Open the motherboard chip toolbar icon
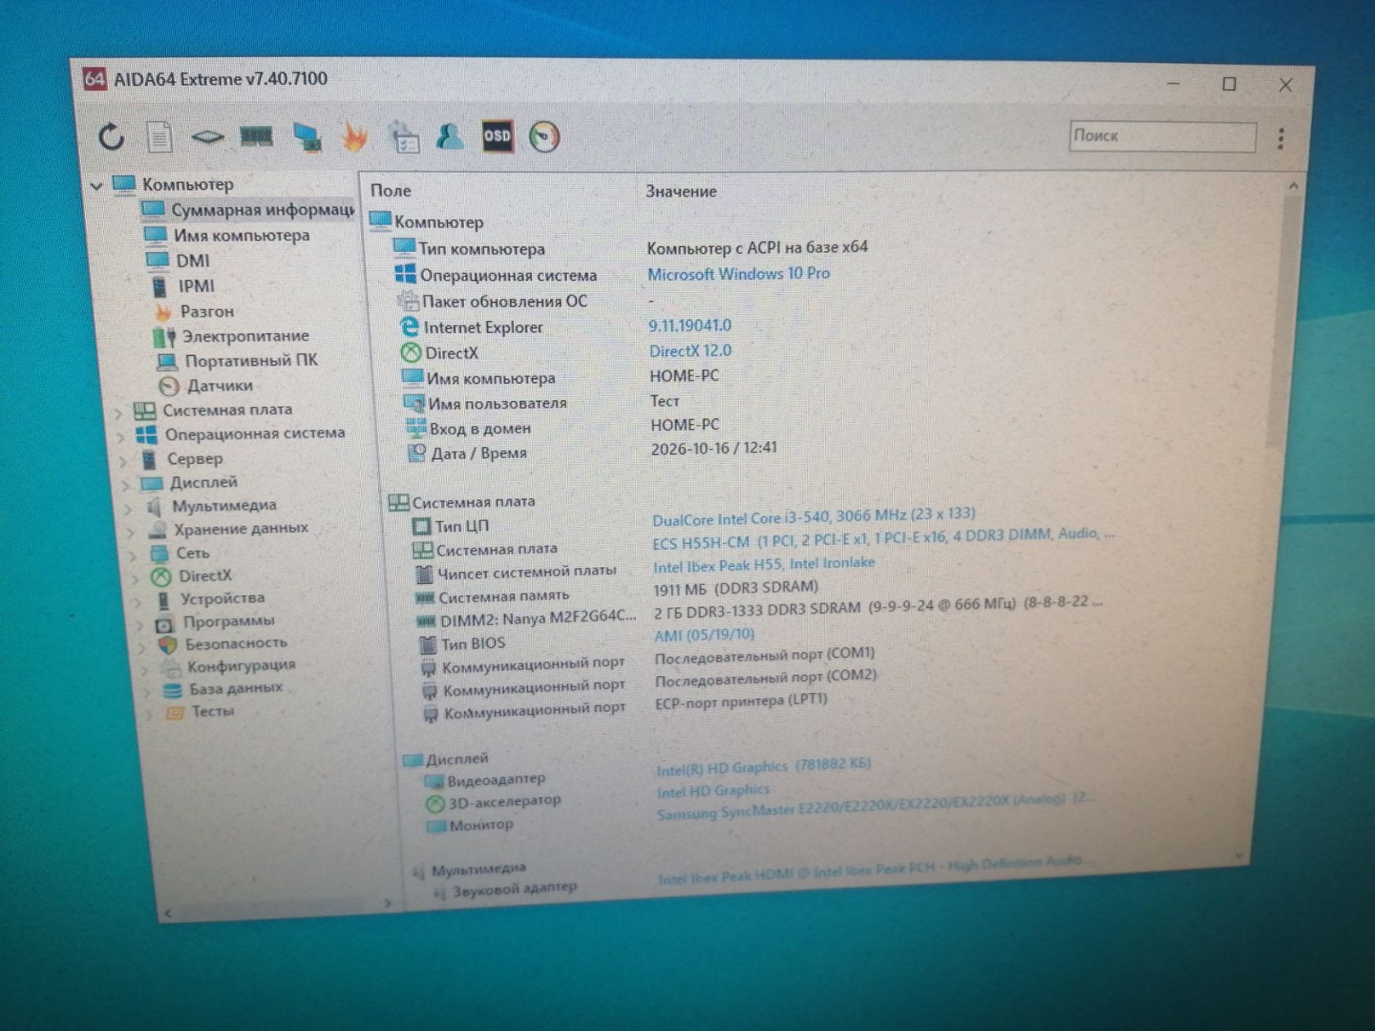1375x1031 pixels. pos(207,137)
